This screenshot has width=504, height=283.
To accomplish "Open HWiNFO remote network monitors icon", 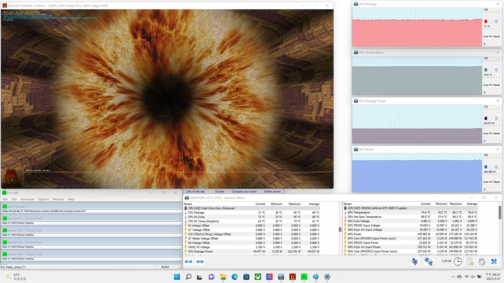I will (429, 262).
